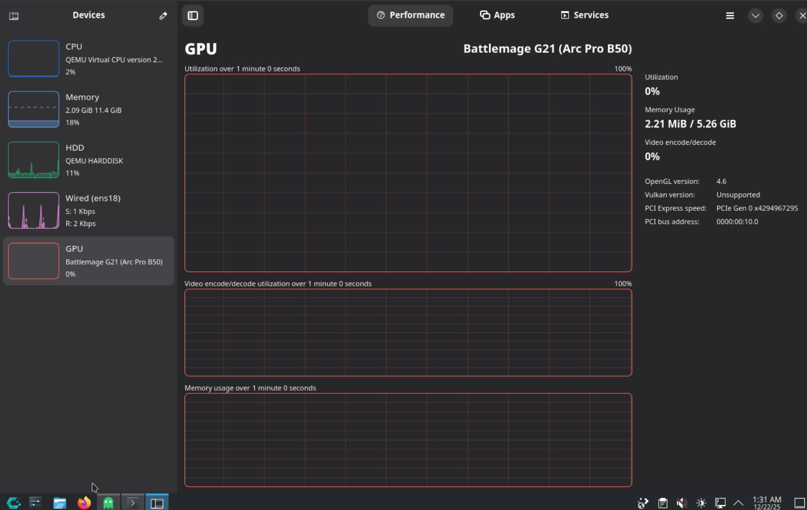Viewport: 807px width, 510px height.
Task: Open the clipboard tray icon
Action: (662, 502)
